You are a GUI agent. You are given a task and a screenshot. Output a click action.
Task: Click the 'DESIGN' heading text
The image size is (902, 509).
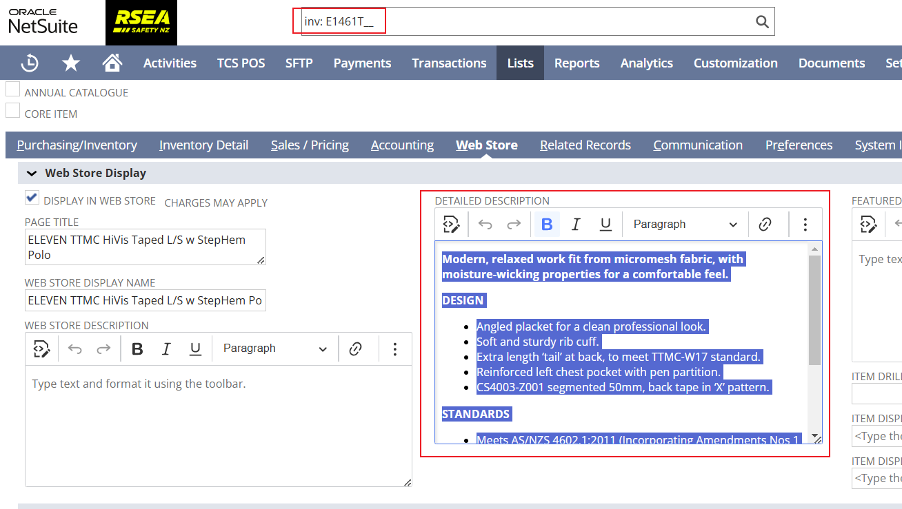tap(463, 300)
